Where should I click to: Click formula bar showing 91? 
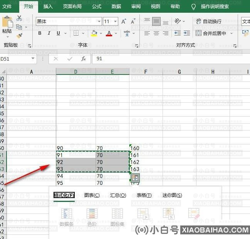point(171,59)
